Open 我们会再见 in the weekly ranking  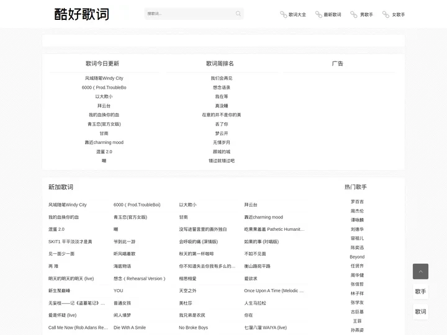(x=222, y=78)
